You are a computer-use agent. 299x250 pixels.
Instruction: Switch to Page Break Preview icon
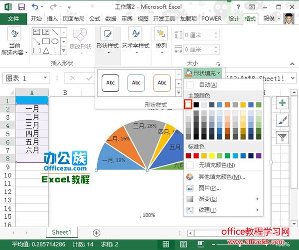pyautogui.click(x=201, y=244)
